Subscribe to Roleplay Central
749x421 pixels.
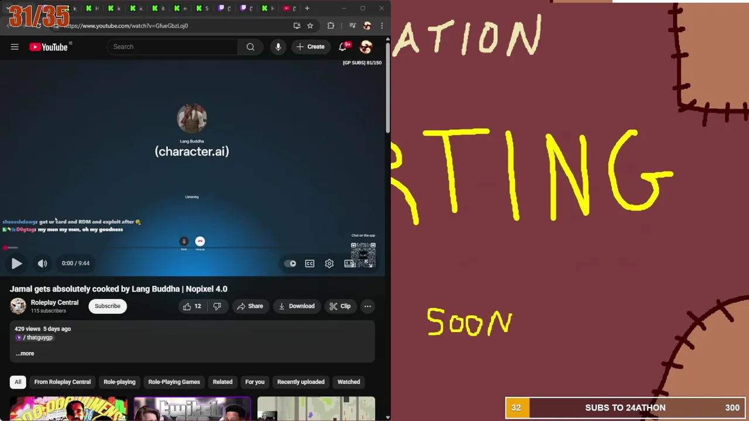point(108,306)
